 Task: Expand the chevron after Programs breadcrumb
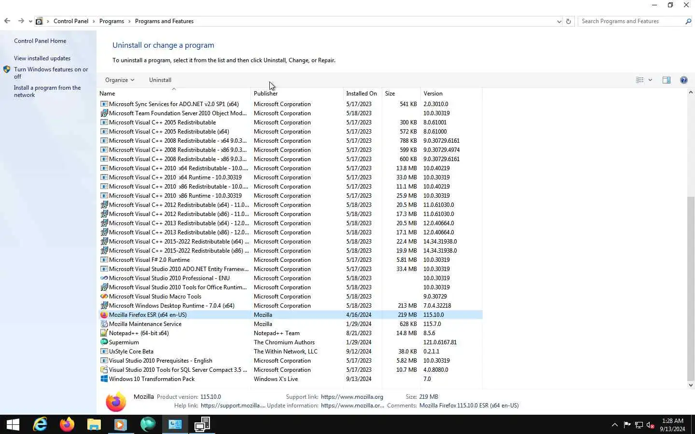pos(130,21)
